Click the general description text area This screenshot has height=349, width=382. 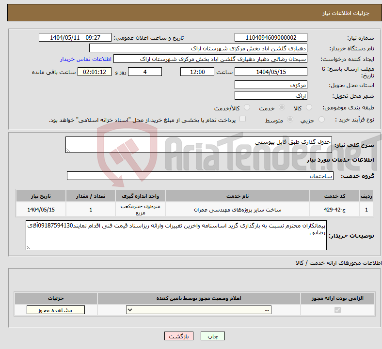tap(199, 145)
